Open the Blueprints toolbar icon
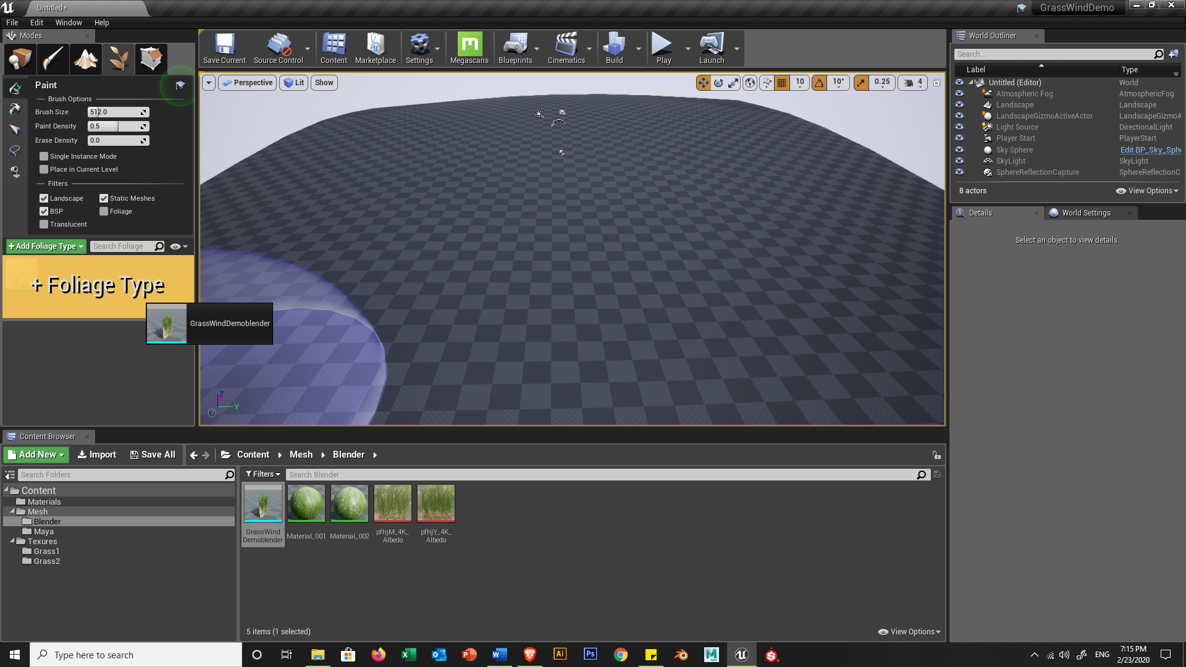This screenshot has height=667, width=1186. (515, 48)
